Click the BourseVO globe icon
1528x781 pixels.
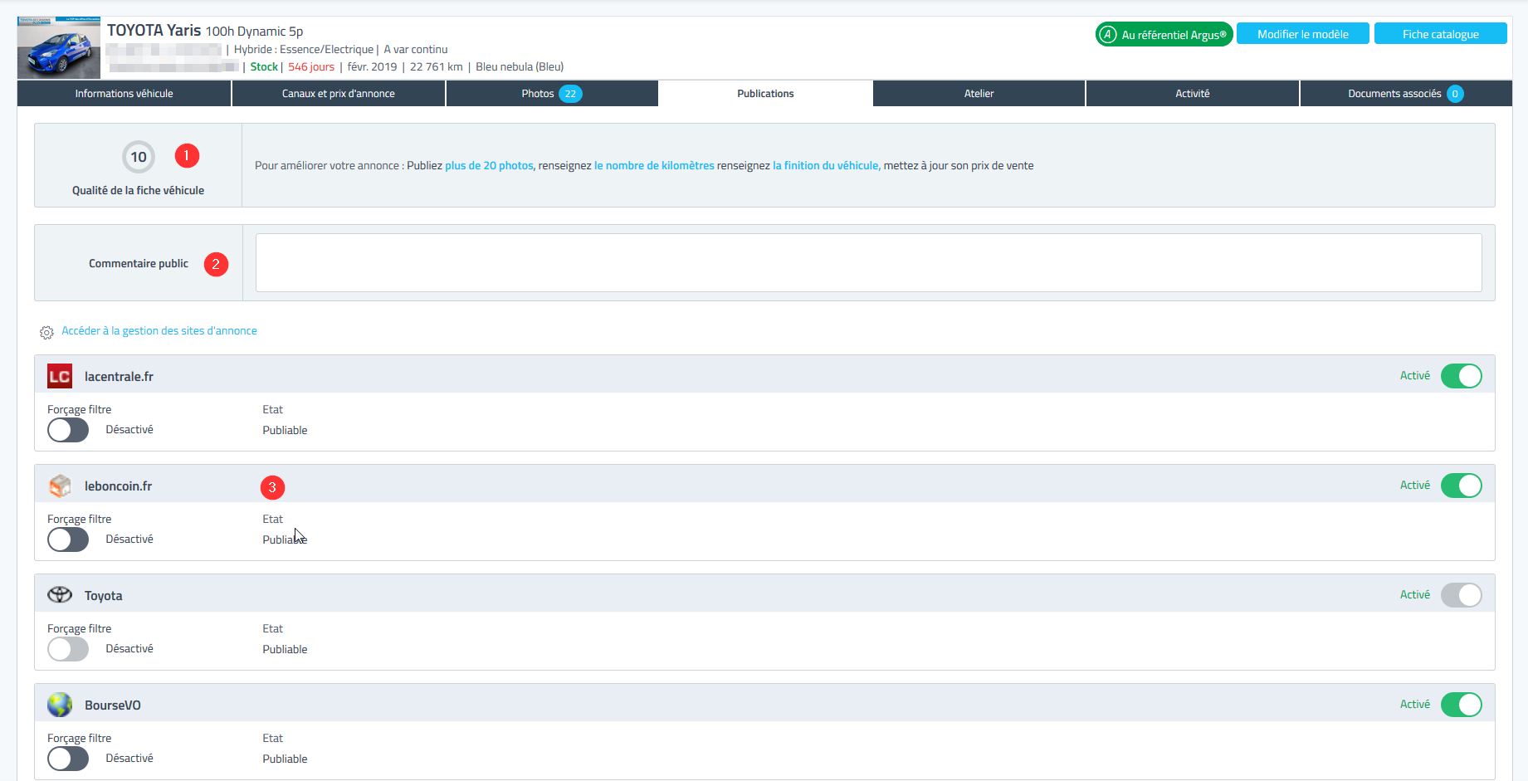coord(60,705)
